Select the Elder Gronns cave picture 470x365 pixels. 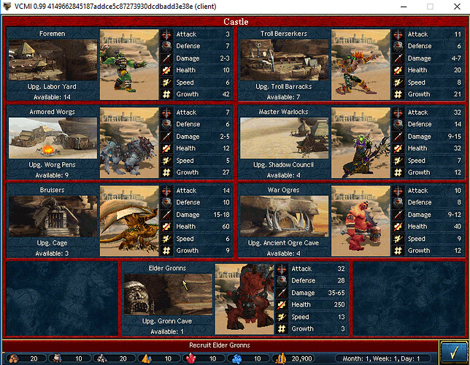point(168,294)
